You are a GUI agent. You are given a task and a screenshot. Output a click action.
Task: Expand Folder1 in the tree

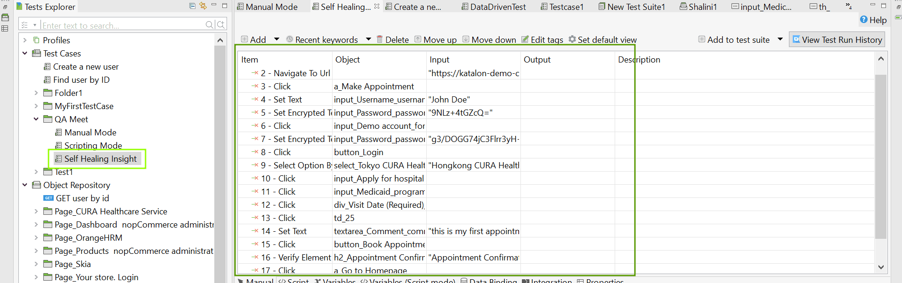click(36, 93)
